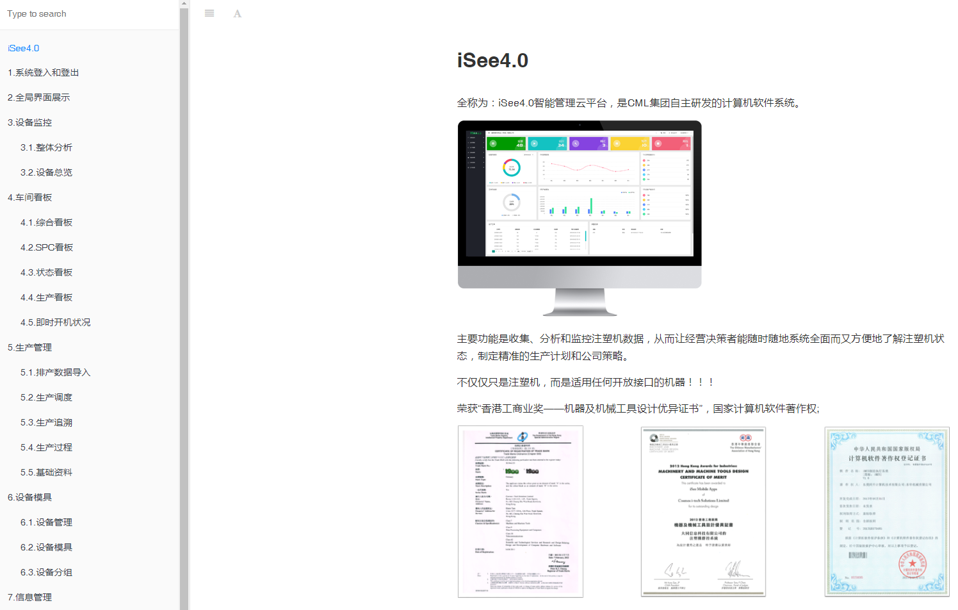The image size is (958, 610).
Task: Select 5.3.生产追溯 in the navigation
Action: 46,422
